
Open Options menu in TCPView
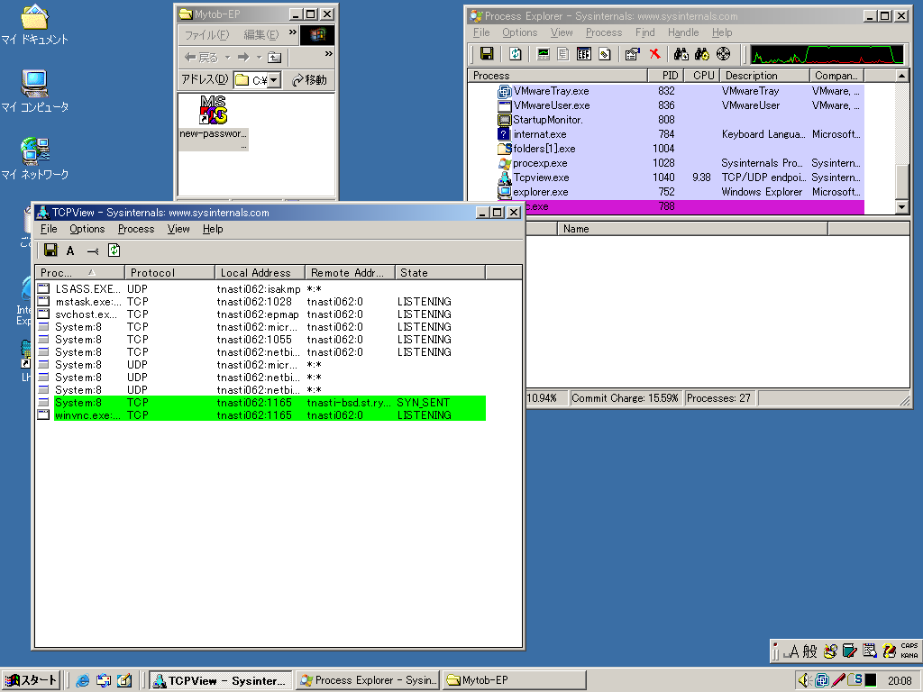tap(87, 229)
